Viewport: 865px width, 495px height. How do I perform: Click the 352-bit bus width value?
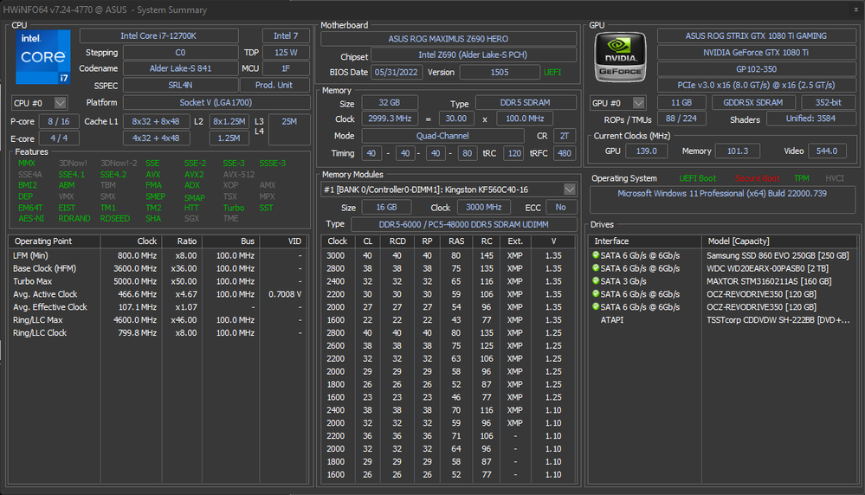click(x=828, y=102)
